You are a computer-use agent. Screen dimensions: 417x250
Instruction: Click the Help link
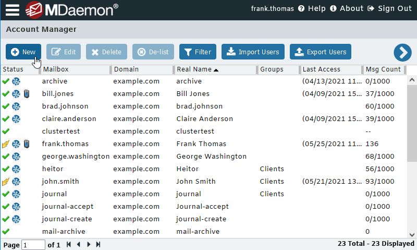(x=317, y=8)
